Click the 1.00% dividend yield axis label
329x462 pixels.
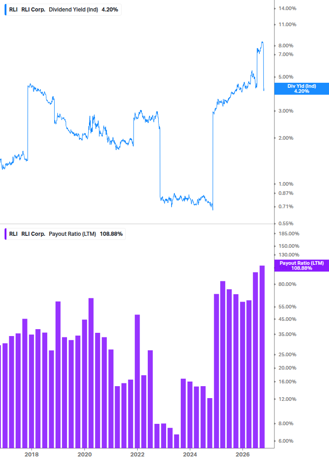[286, 184]
